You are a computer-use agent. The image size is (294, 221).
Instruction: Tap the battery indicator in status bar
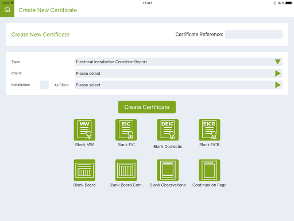click(289, 3)
